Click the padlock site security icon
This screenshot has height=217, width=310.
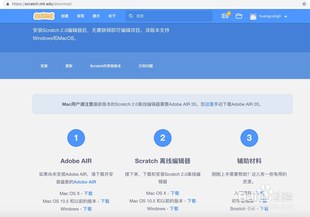[x=8, y=4]
